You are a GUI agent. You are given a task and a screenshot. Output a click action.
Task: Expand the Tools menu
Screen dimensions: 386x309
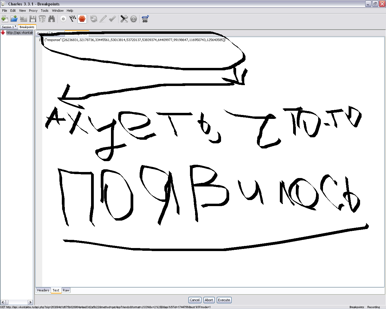[x=45, y=11]
